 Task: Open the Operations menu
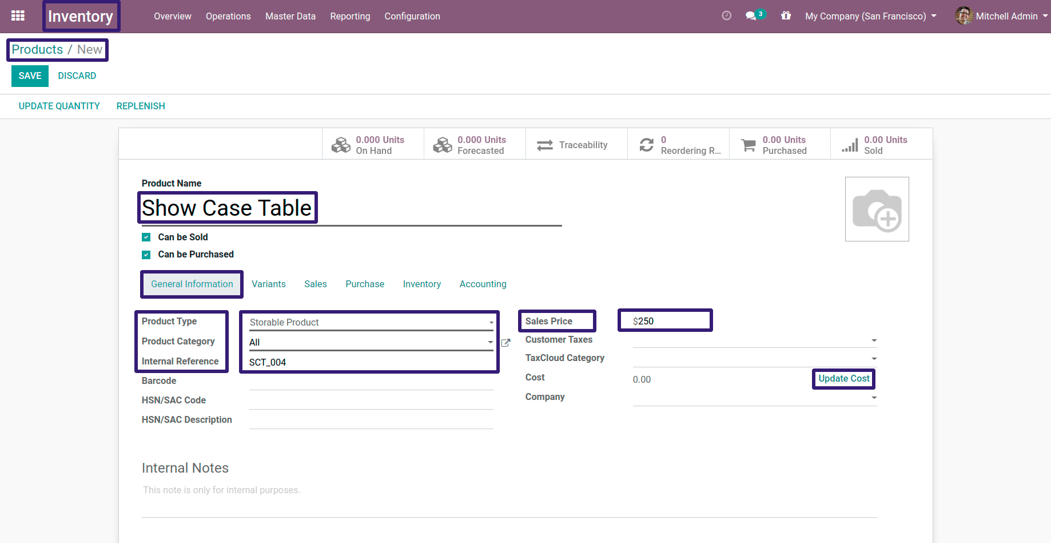pos(228,16)
